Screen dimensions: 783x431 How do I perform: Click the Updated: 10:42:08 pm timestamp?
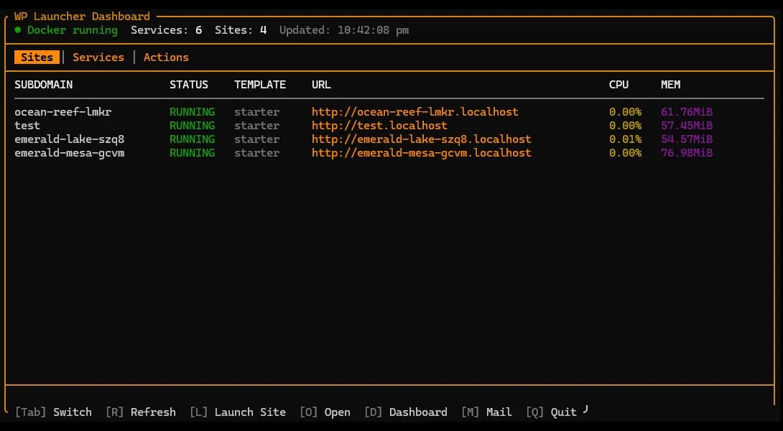(x=344, y=30)
